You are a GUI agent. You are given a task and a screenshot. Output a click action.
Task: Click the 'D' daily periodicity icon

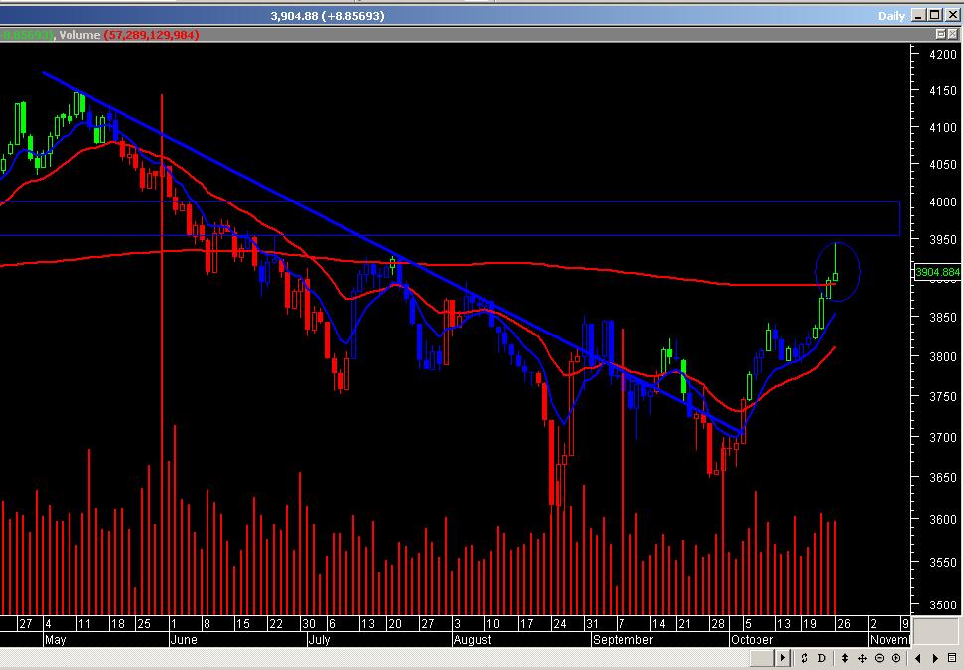[821, 658]
